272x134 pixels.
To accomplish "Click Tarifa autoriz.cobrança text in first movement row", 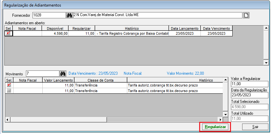I will [x=163, y=86].
